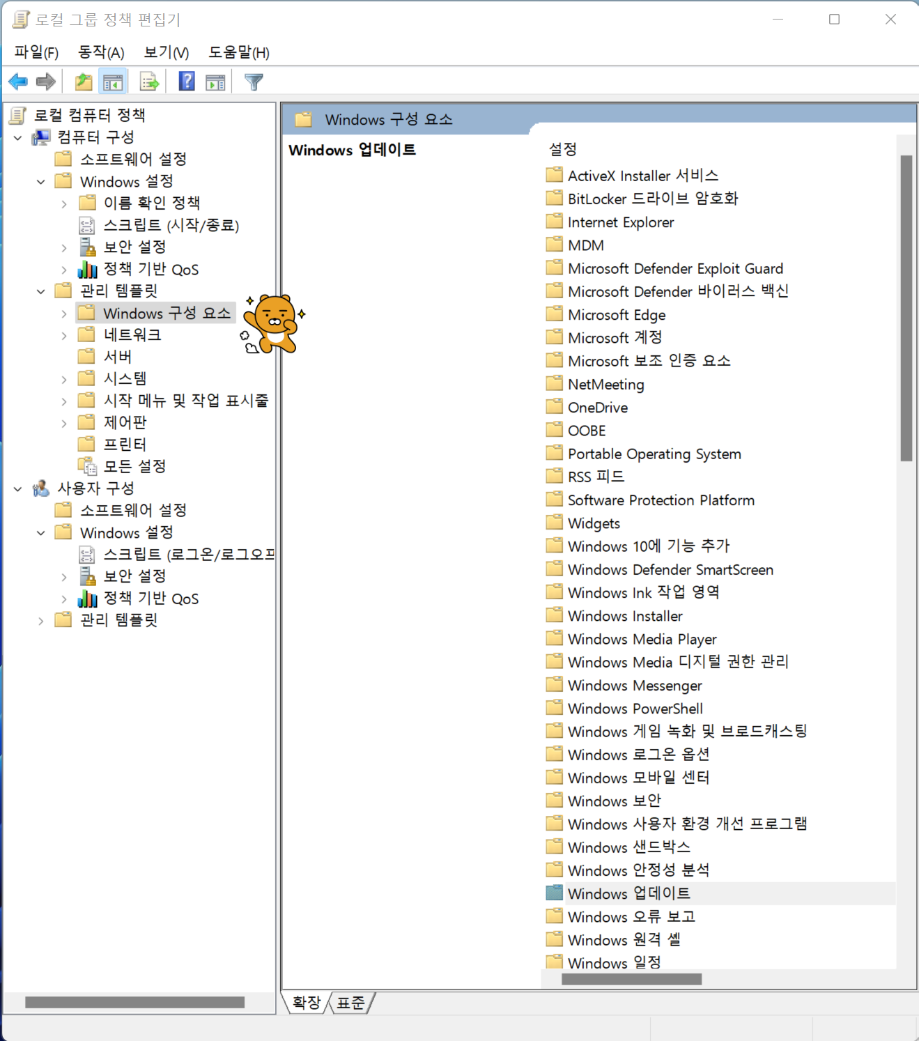Image resolution: width=919 pixels, height=1041 pixels.
Task: Select Microsoft Defender 바이러스 백신 entry
Action: (x=678, y=291)
